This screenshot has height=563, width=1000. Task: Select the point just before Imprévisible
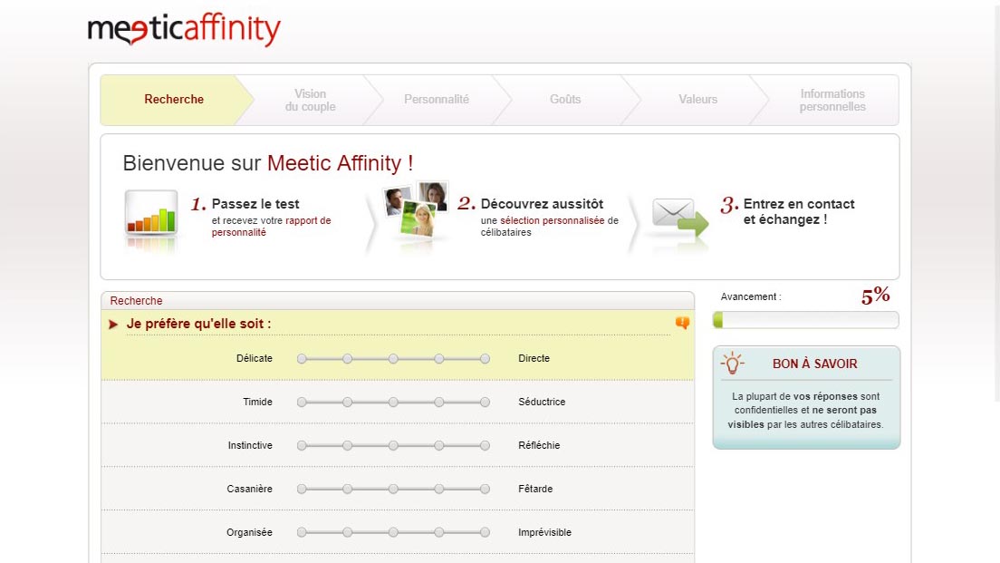pos(438,532)
